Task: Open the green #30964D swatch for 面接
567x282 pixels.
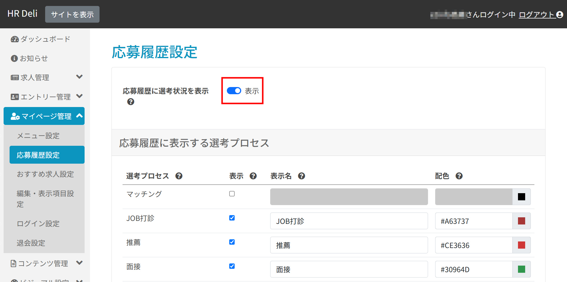Action: coord(522,269)
